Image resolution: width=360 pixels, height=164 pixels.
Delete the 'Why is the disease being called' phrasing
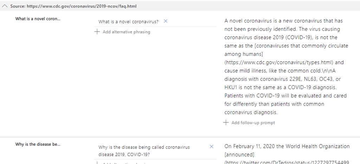tap(211, 146)
